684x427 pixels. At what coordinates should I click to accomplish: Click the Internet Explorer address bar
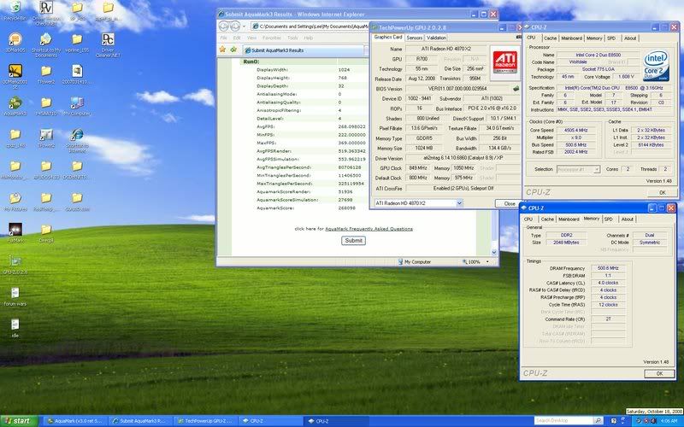(x=310, y=26)
